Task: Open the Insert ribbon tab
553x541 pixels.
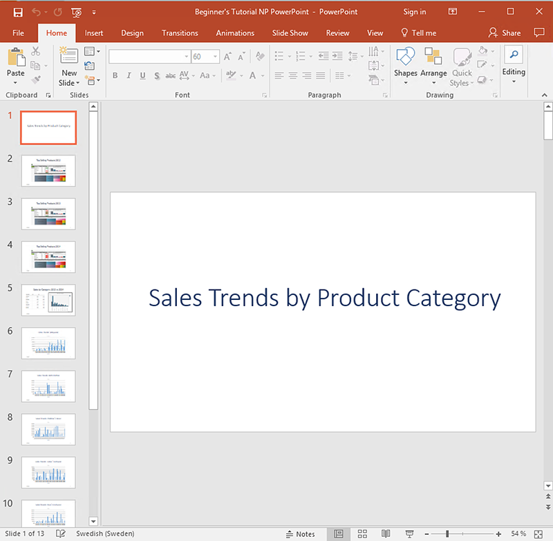Action: point(94,32)
